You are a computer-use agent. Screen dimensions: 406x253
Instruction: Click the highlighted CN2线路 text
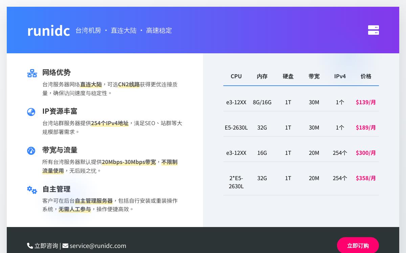pos(129,84)
